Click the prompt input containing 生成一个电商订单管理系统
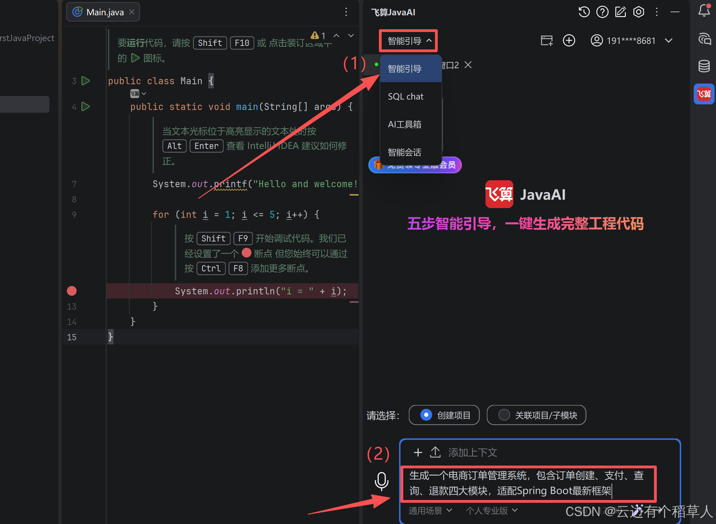 tap(527, 483)
